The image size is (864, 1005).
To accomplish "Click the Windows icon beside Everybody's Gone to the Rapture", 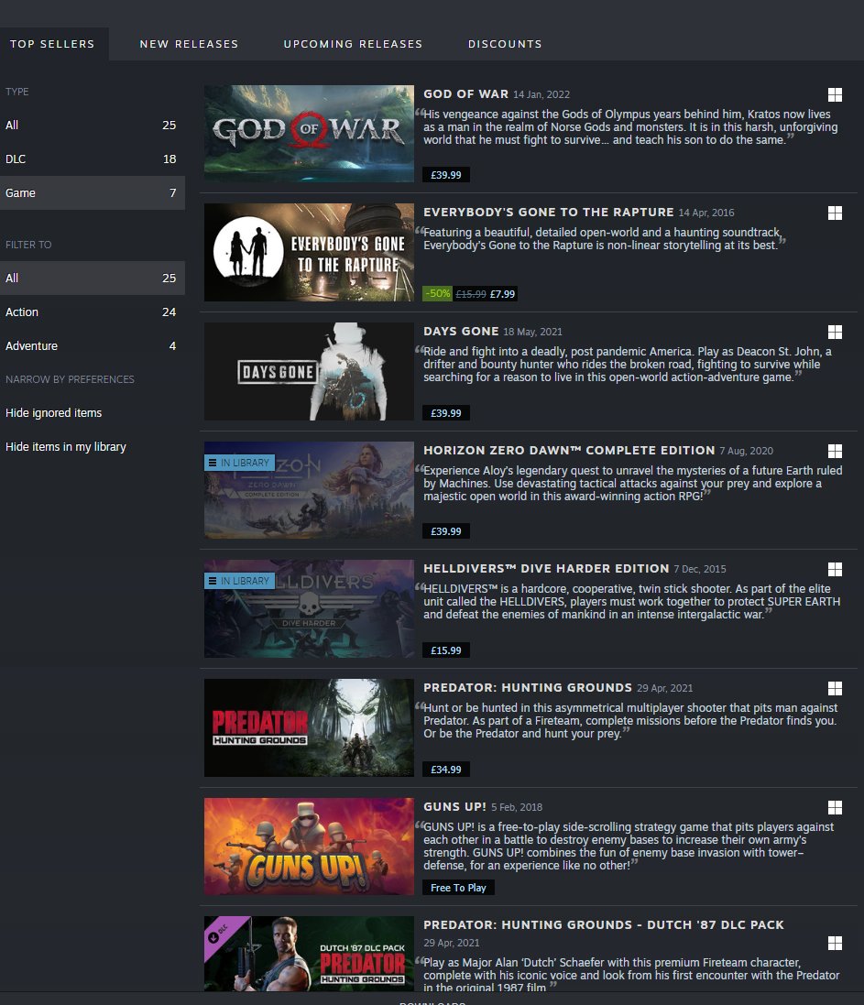I will pyautogui.click(x=835, y=213).
